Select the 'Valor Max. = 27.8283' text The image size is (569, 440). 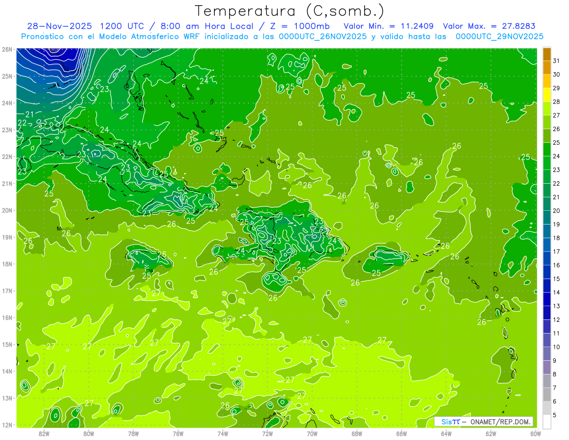coord(489,26)
